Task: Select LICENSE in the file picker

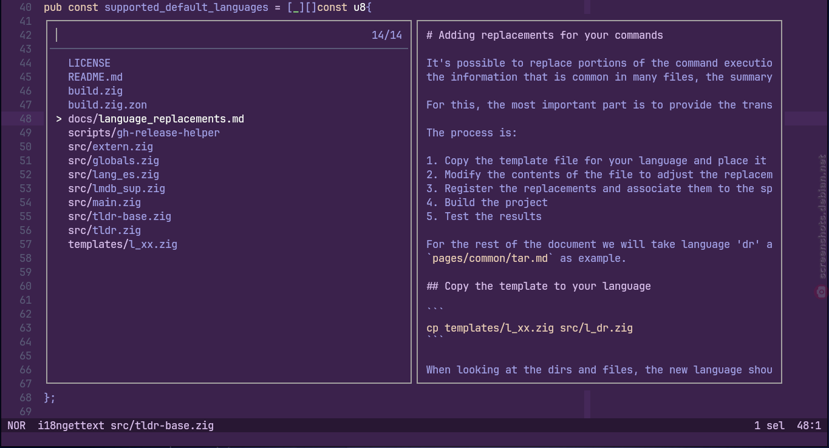Action: (x=89, y=63)
